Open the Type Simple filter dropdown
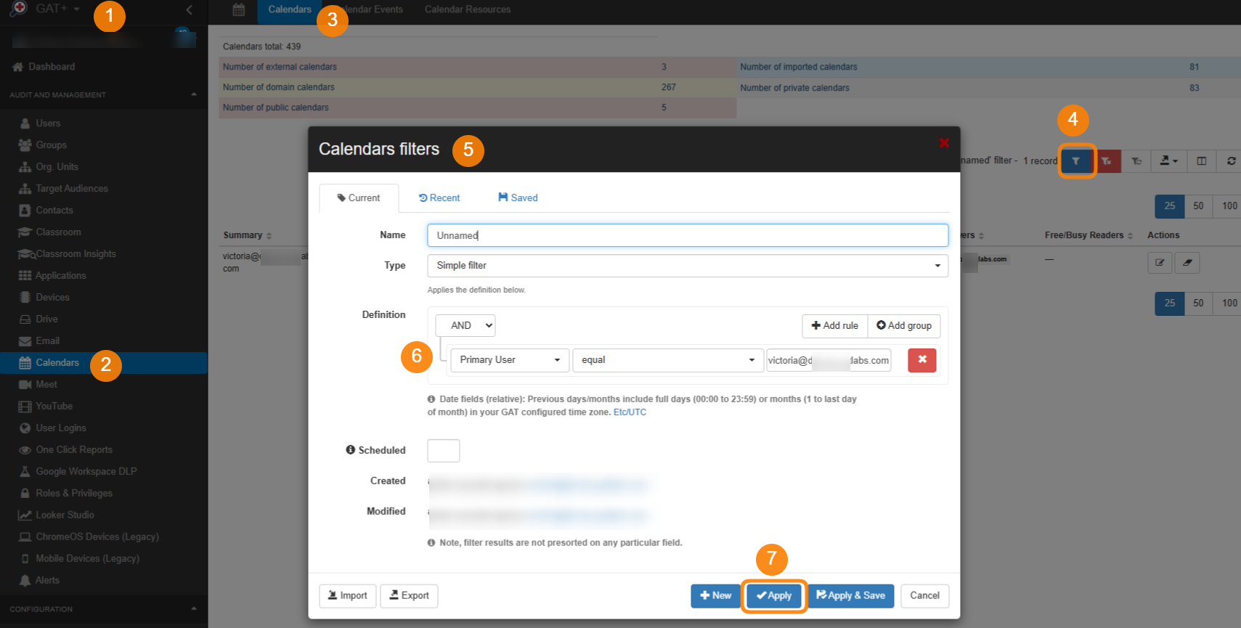This screenshot has width=1241, height=628. coord(687,266)
